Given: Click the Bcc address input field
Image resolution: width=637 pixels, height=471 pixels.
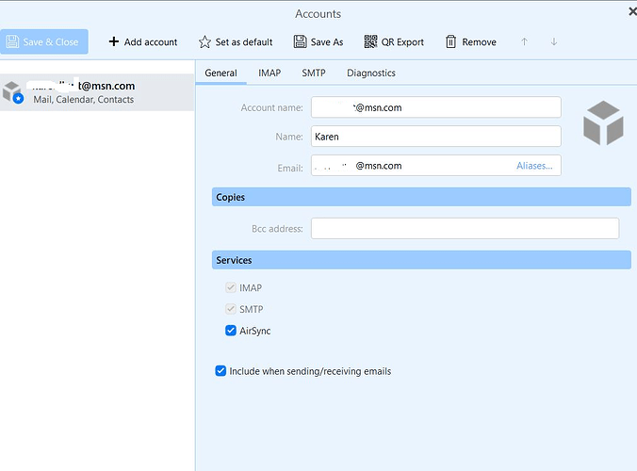Looking at the screenshot, I should pyautogui.click(x=465, y=229).
